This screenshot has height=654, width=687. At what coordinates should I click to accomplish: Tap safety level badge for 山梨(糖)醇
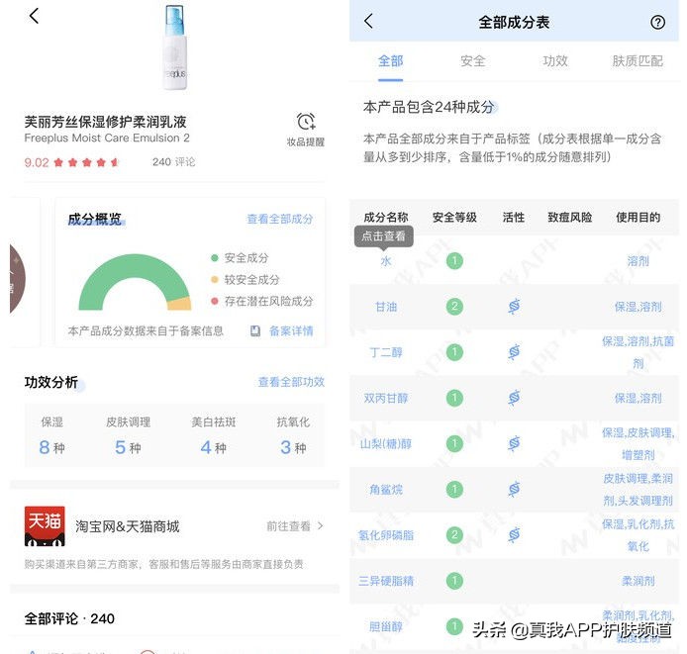[454, 443]
